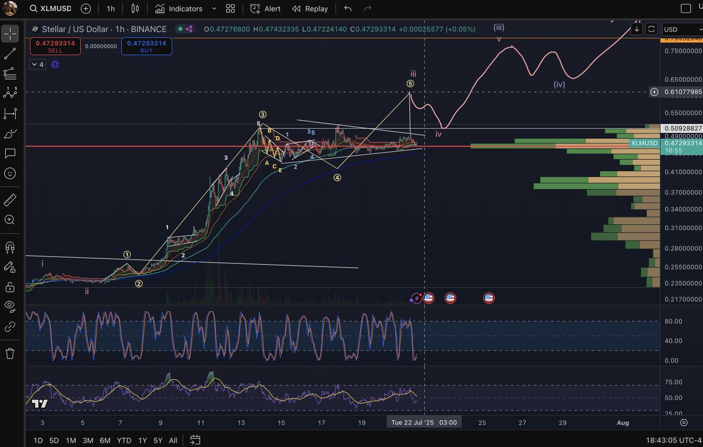This screenshot has width=703, height=447.
Task: Select the 1M time range
Action: [x=71, y=440]
